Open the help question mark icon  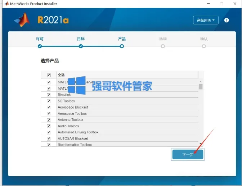pos(227,20)
